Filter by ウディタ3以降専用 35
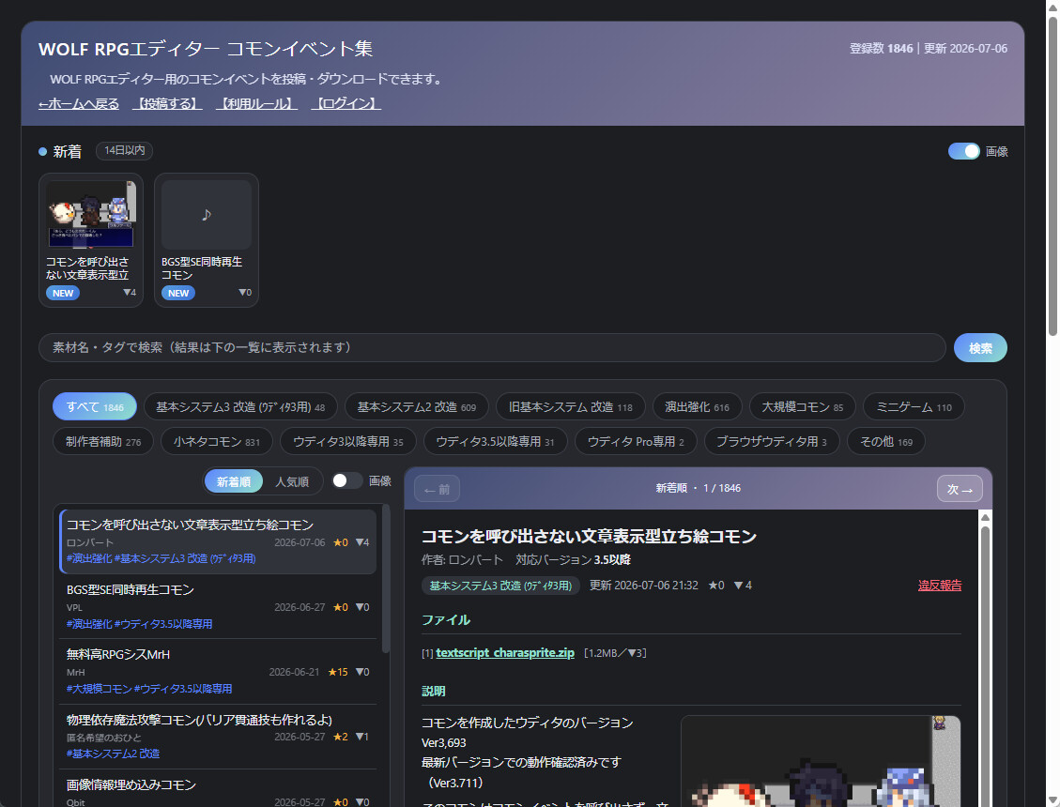 click(x=348, y=441)
